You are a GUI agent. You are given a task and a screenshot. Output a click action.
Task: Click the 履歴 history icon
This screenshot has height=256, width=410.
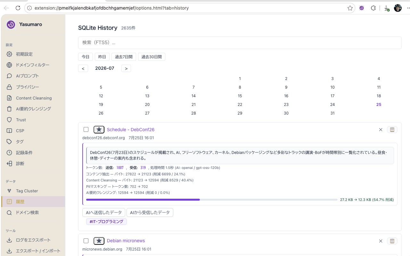click(9, 202)
